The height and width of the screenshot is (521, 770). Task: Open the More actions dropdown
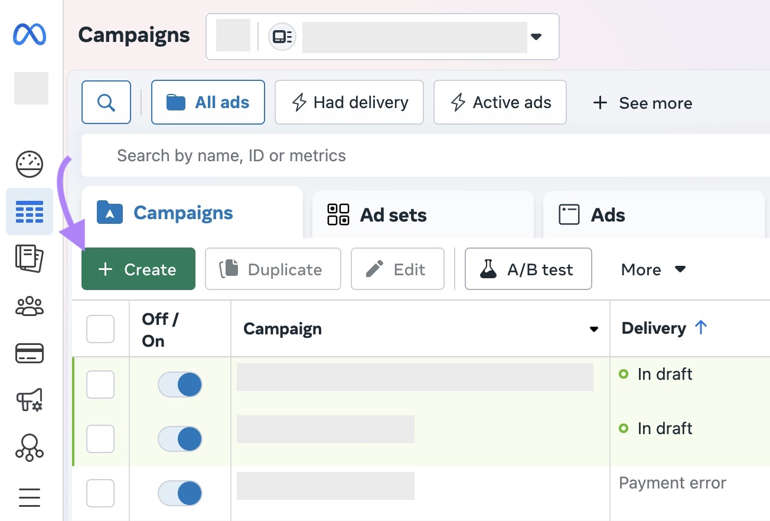(x=652, y=269)
